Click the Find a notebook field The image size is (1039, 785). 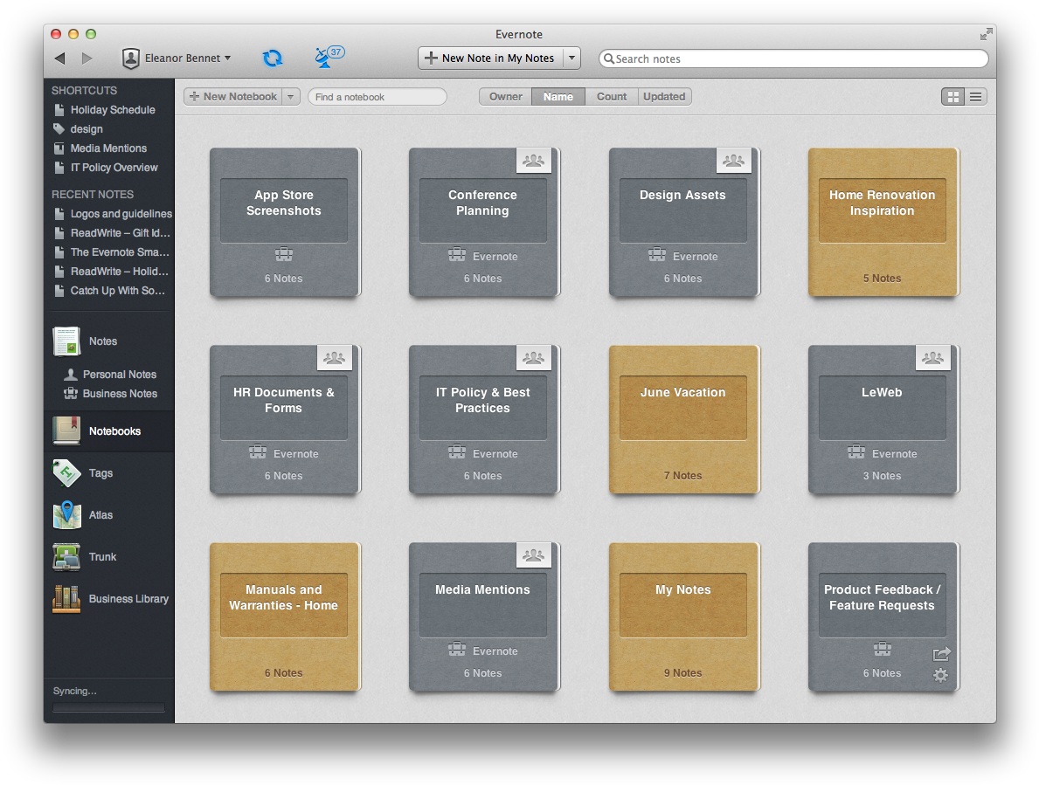click(377, 97)
